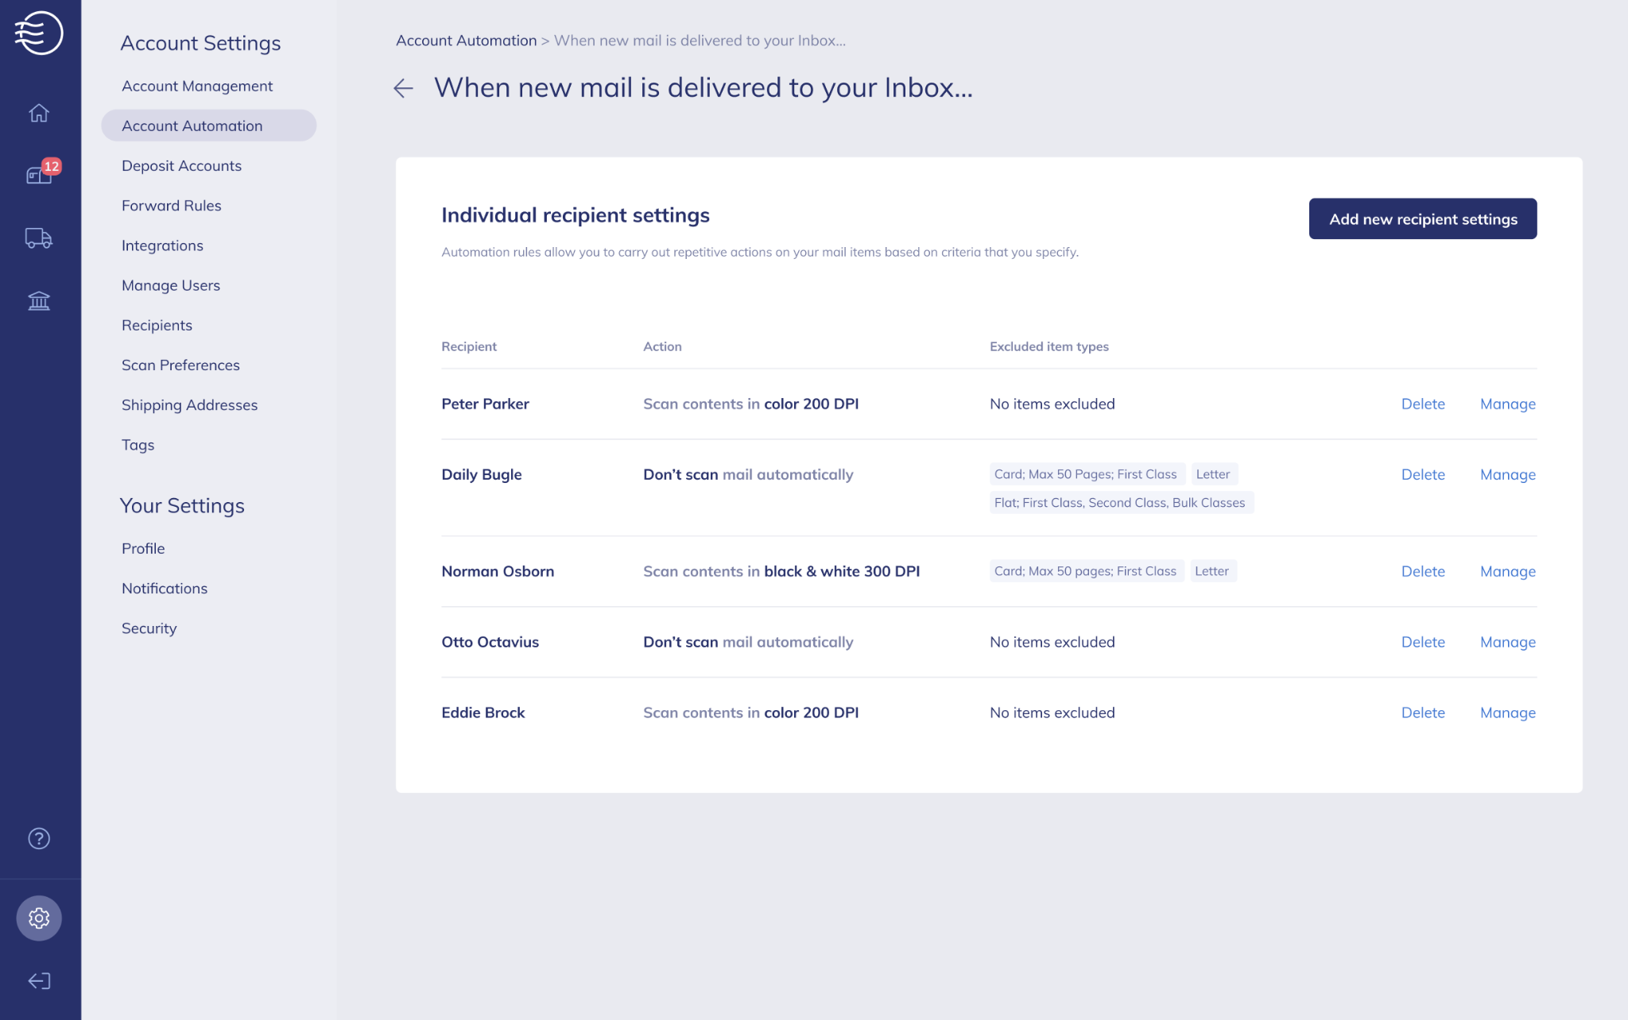
Task: Delete the Peter Parker recipient rule
Action: [x=1423, y=404]
